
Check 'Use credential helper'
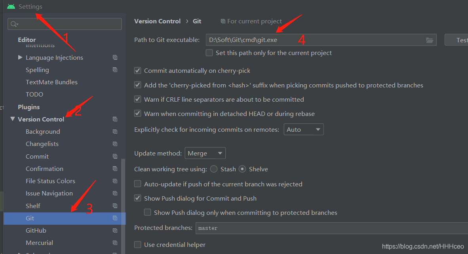click(x=137, y=245)
